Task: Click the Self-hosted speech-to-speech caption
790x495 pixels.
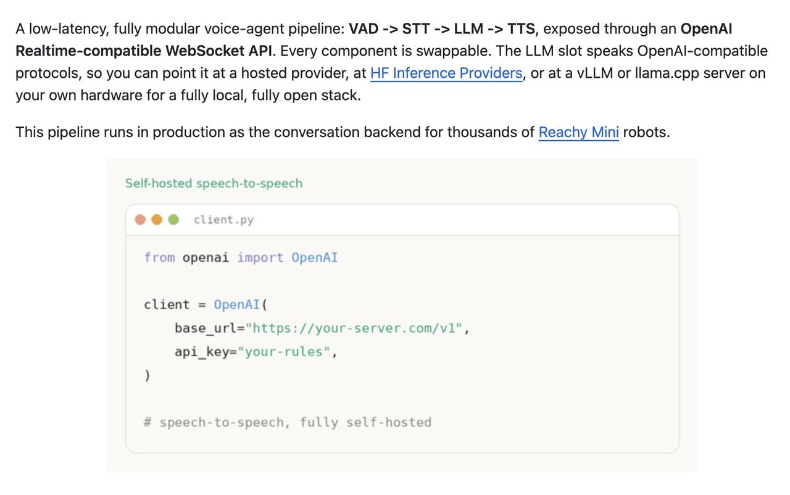Action: click(214, 183)
